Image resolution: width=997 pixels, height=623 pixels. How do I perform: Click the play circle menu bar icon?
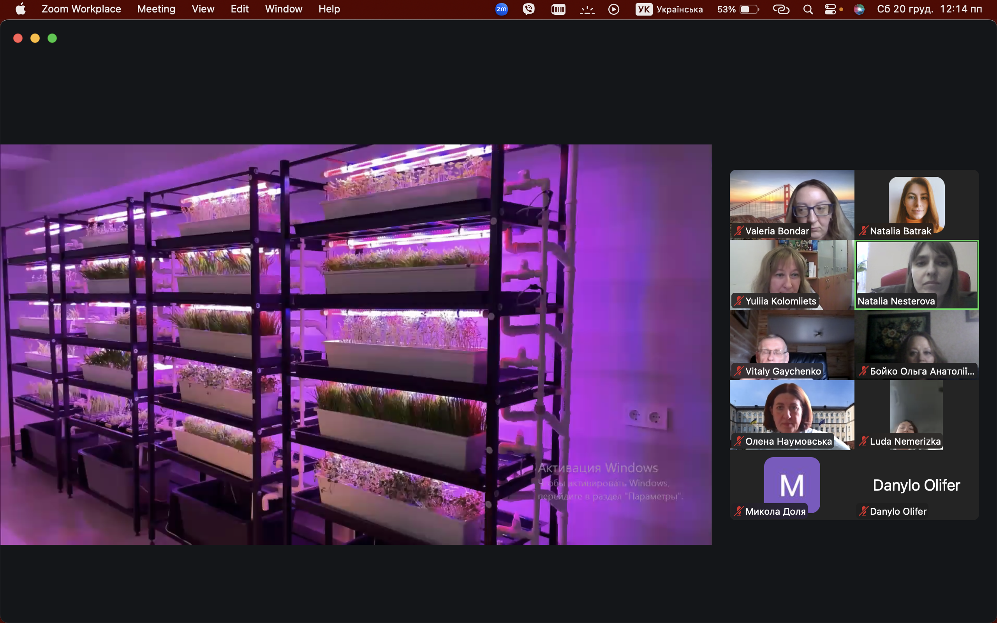613,9
